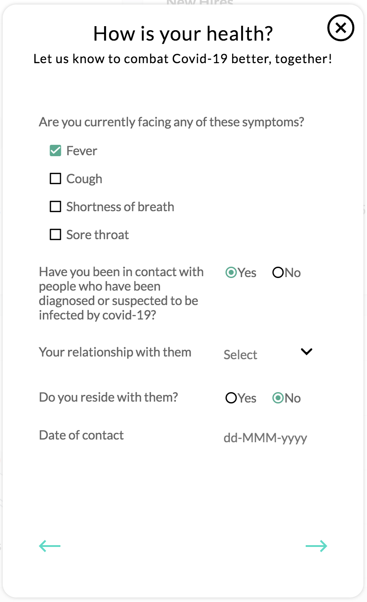Click the "Your relationship with them" label
The height and width of the screenshot is (602, 367).
pyautogui.click(x=115, y=352)
